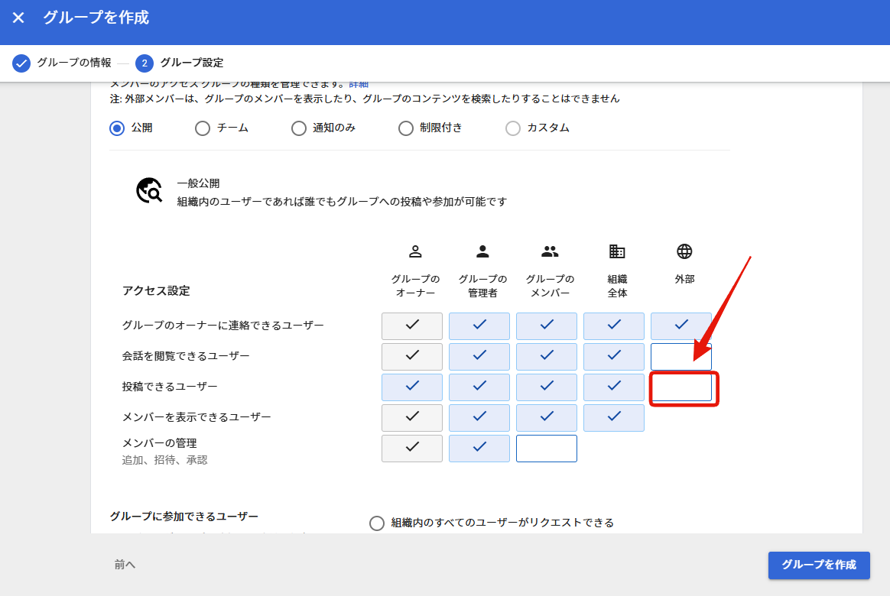Click the group manager person icon
The width and height of the screenshot is (890, 596).
[x=482, y=251]
